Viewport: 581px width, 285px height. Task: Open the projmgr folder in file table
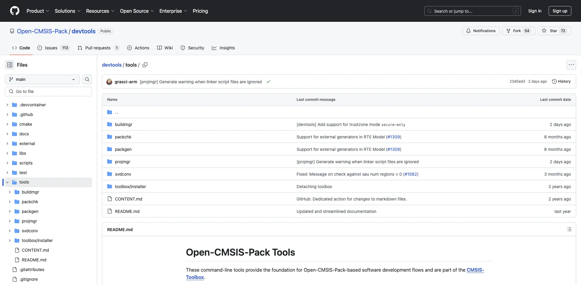click(x=123, y=162)
